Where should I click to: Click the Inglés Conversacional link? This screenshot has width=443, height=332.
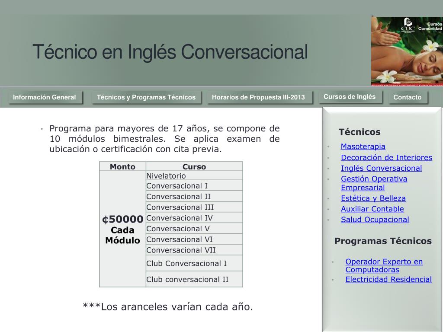(x=381, y=168)
